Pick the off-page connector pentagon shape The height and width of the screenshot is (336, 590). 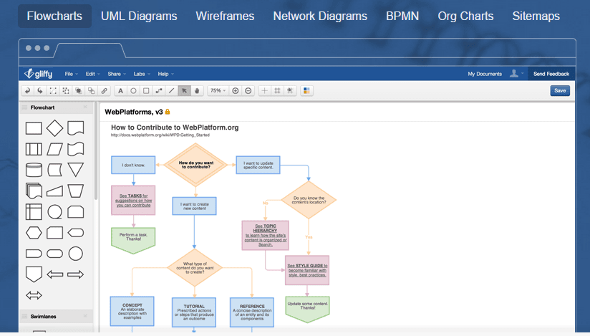click(x=34, y=274)
